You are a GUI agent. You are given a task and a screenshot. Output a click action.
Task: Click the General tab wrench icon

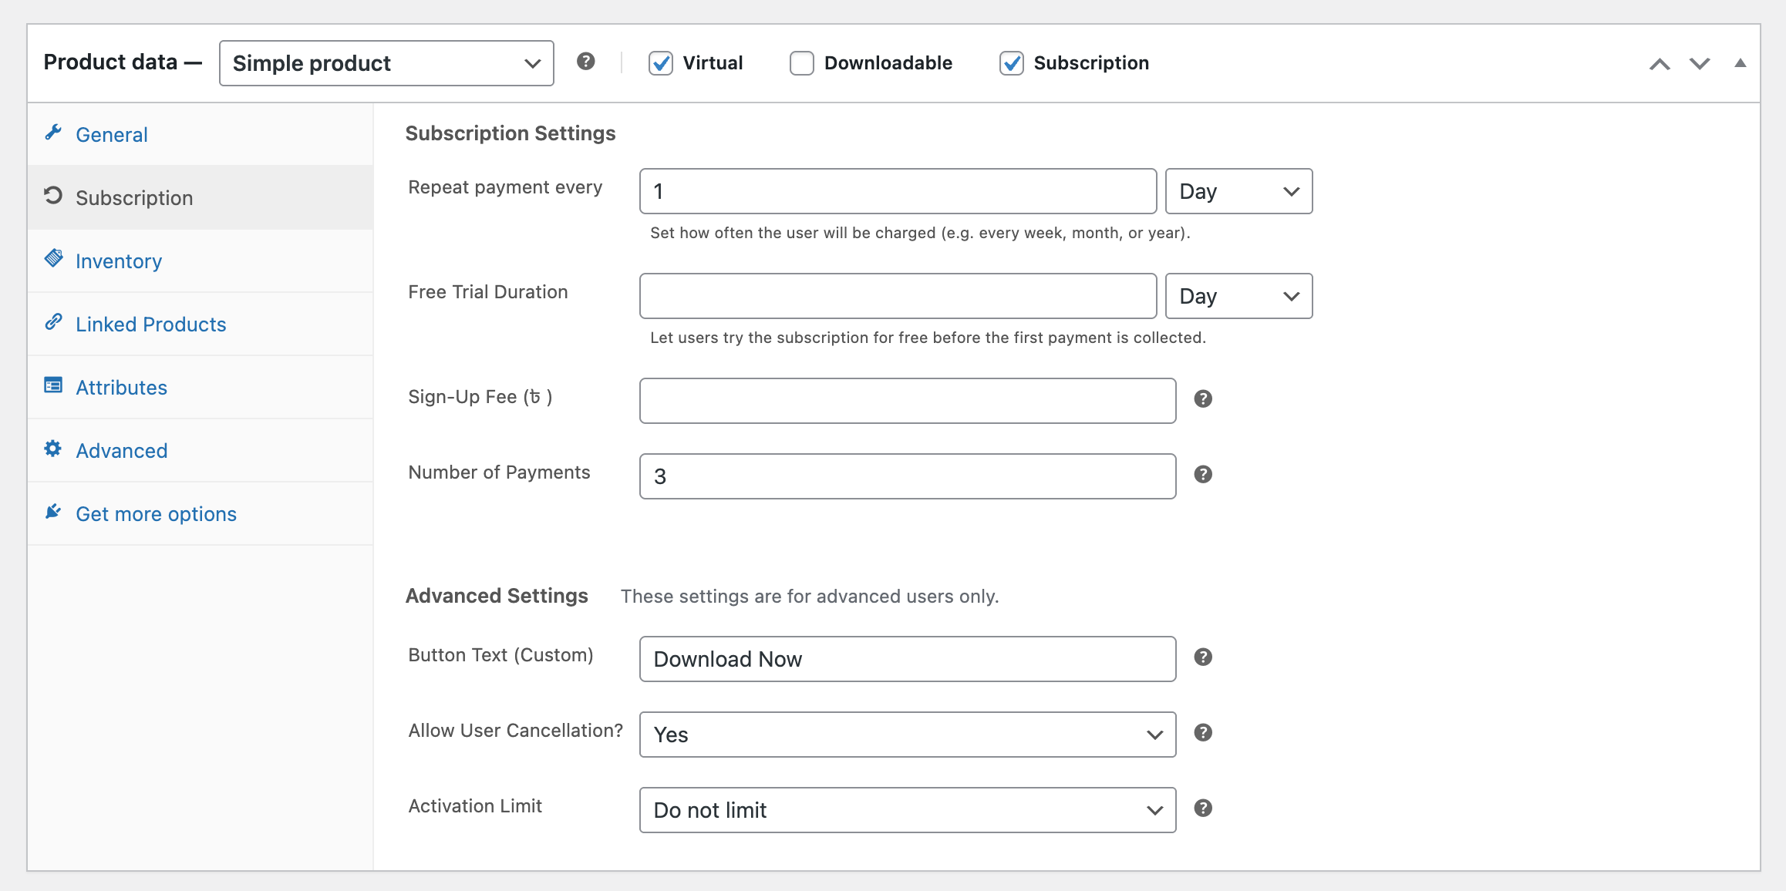pyautogui.click(x=53, y=133)
